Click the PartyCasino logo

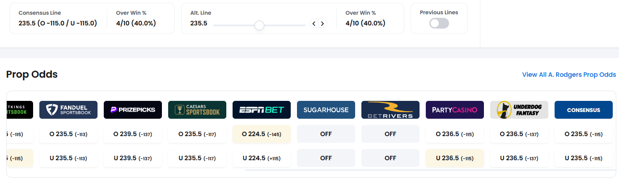455,110
